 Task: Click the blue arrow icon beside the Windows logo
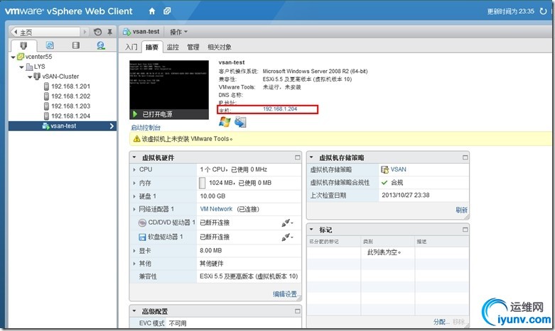coord(240,122)
